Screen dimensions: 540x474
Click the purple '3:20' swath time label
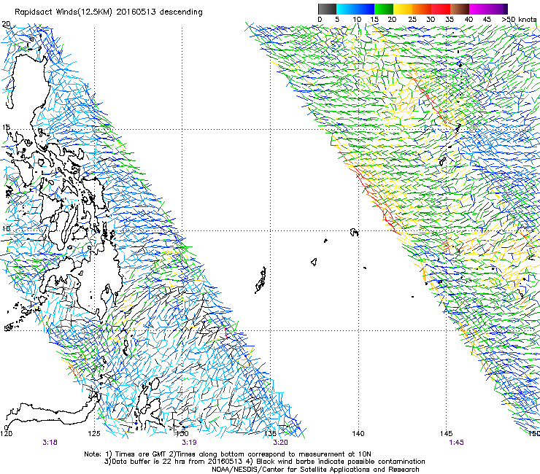coord(281,443)
